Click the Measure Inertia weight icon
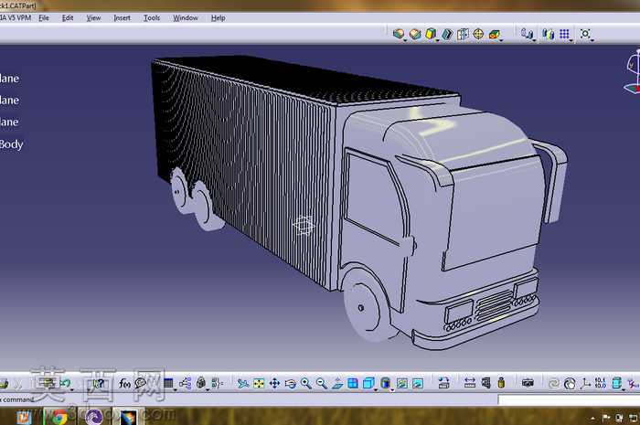 click(x=501, y=383)
